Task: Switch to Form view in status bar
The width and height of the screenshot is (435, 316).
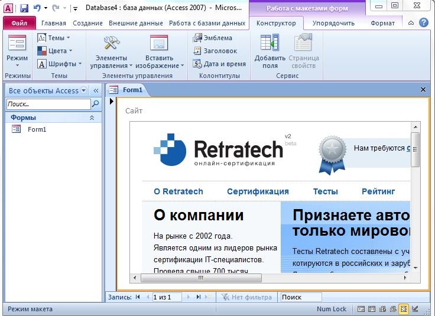Action: (362, 309)
